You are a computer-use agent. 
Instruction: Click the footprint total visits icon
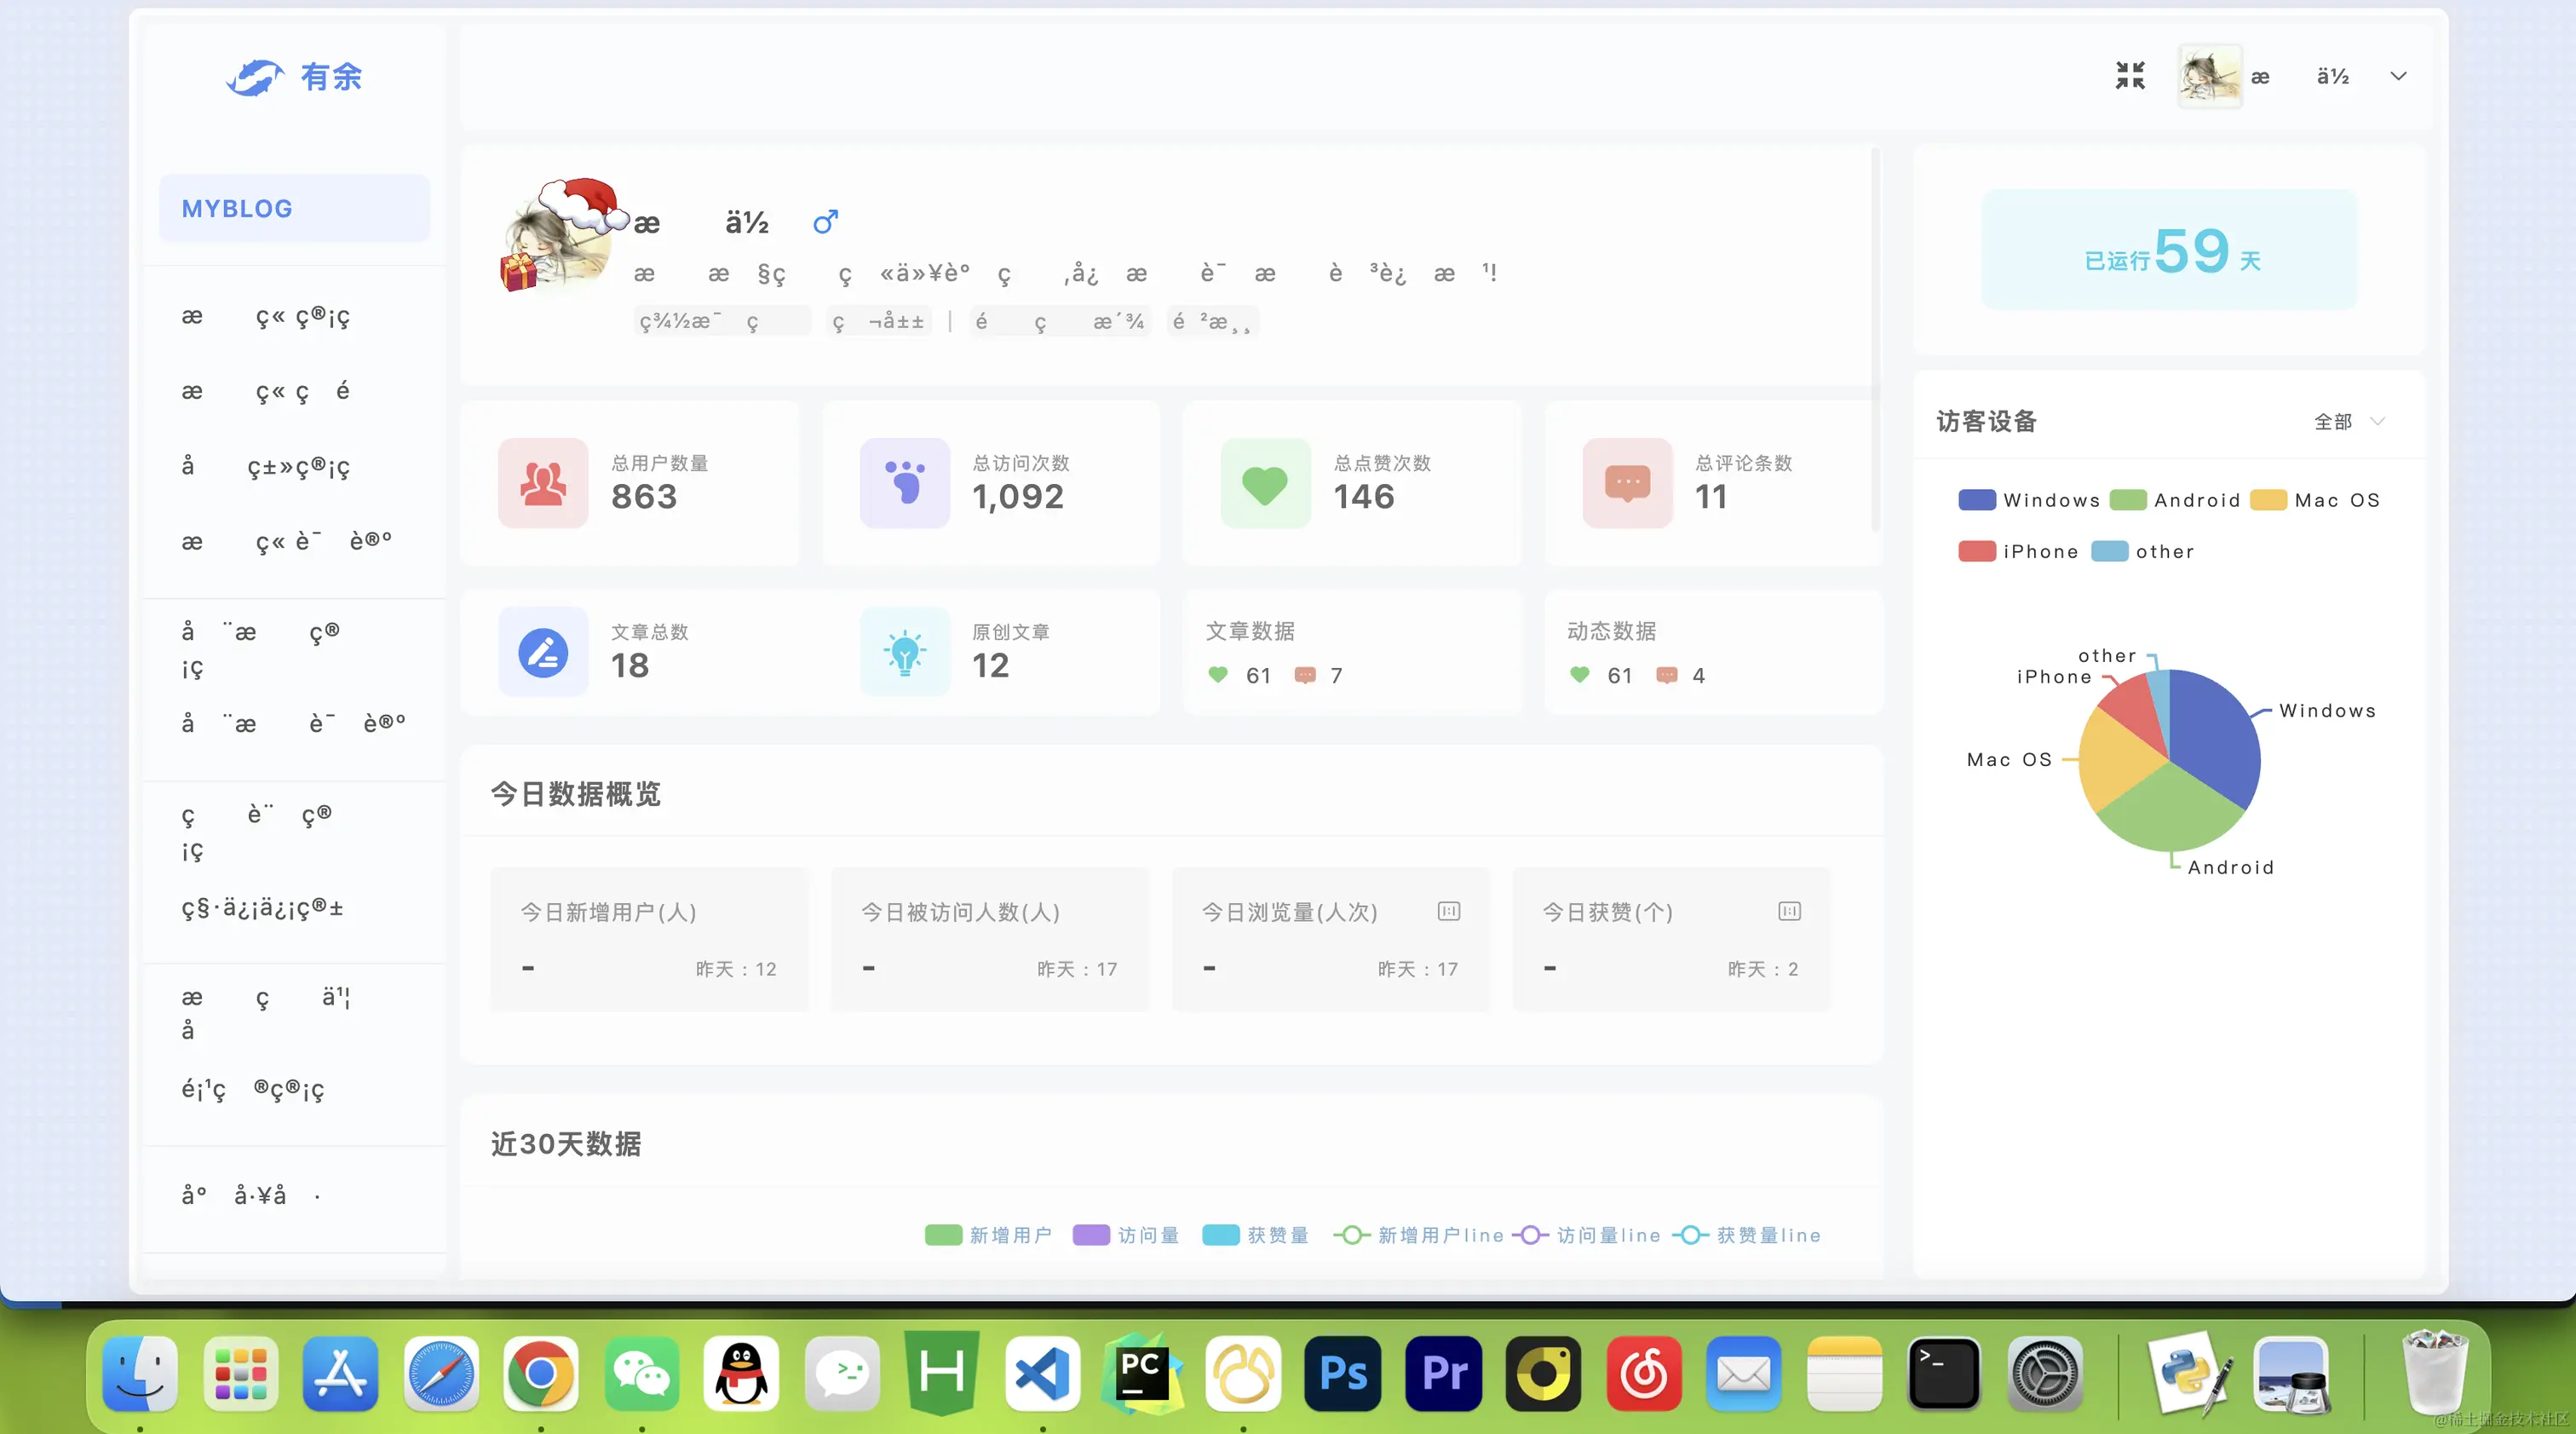(904, 484)
